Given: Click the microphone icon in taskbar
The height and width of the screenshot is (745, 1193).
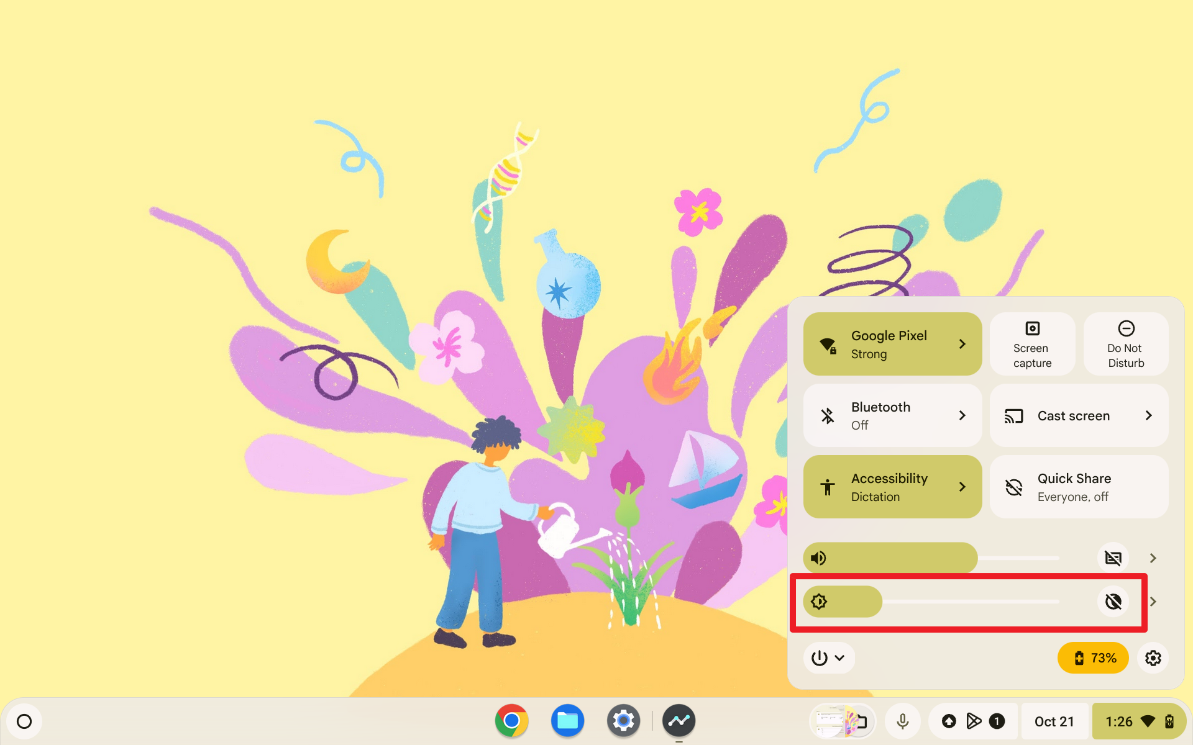Looking at the screenshot, I should pos(903,721).
